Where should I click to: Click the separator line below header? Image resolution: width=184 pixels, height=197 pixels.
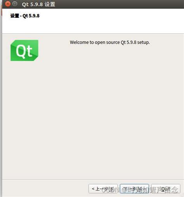(93, 33)
